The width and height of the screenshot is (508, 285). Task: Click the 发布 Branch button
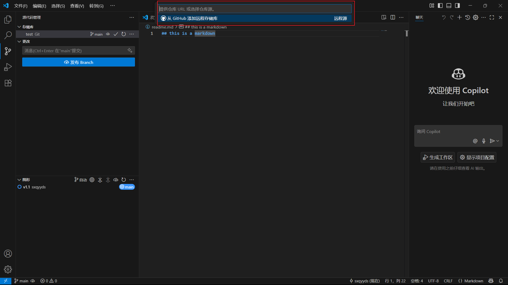[x=78, y=62]
